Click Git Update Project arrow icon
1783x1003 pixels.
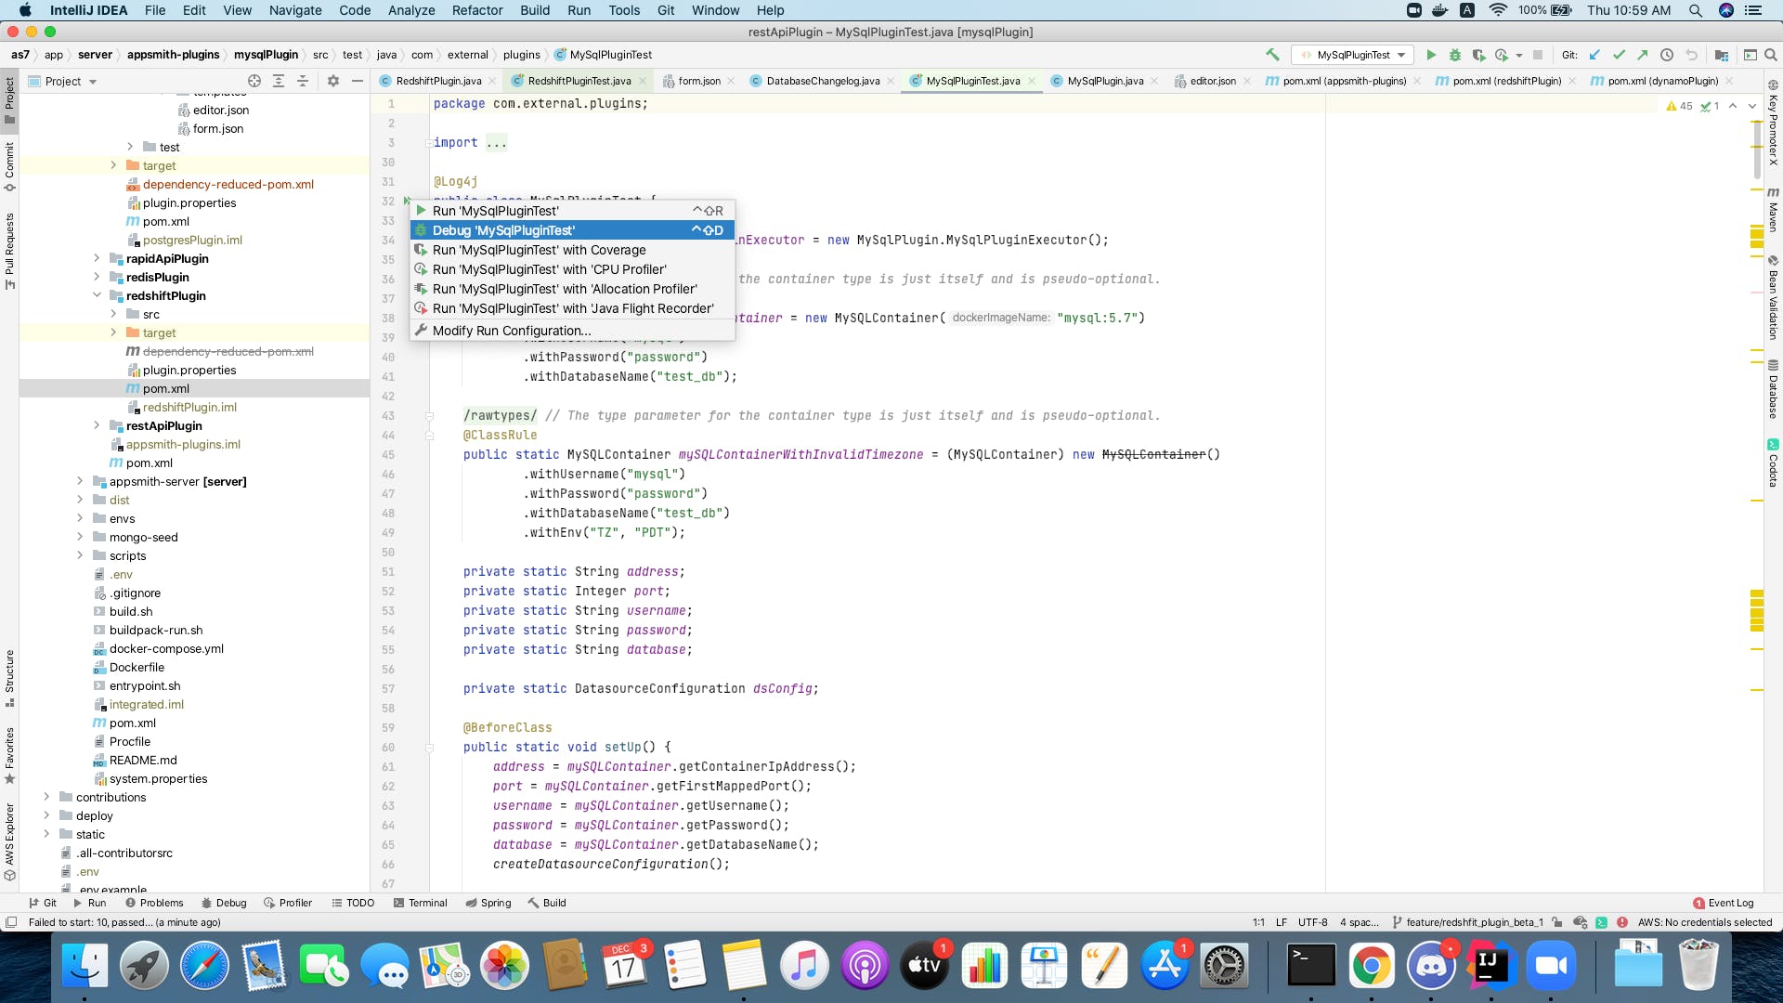tap(1595, 55)
